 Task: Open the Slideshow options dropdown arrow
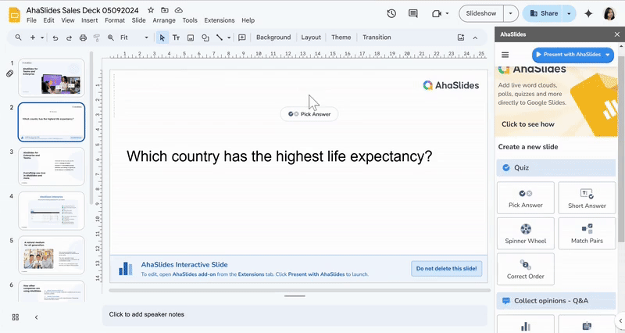(511, 13)
